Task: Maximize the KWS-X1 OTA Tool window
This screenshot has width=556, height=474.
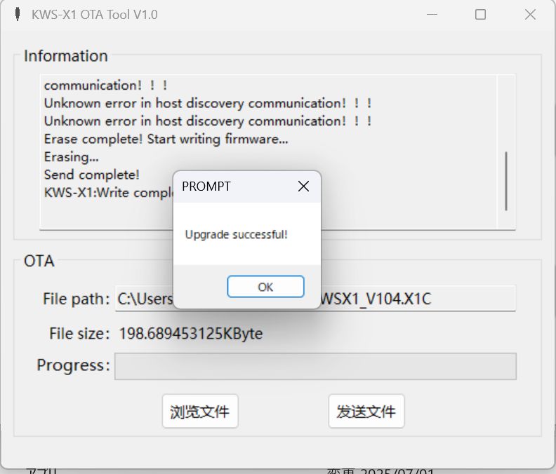Action: [480, 15]
